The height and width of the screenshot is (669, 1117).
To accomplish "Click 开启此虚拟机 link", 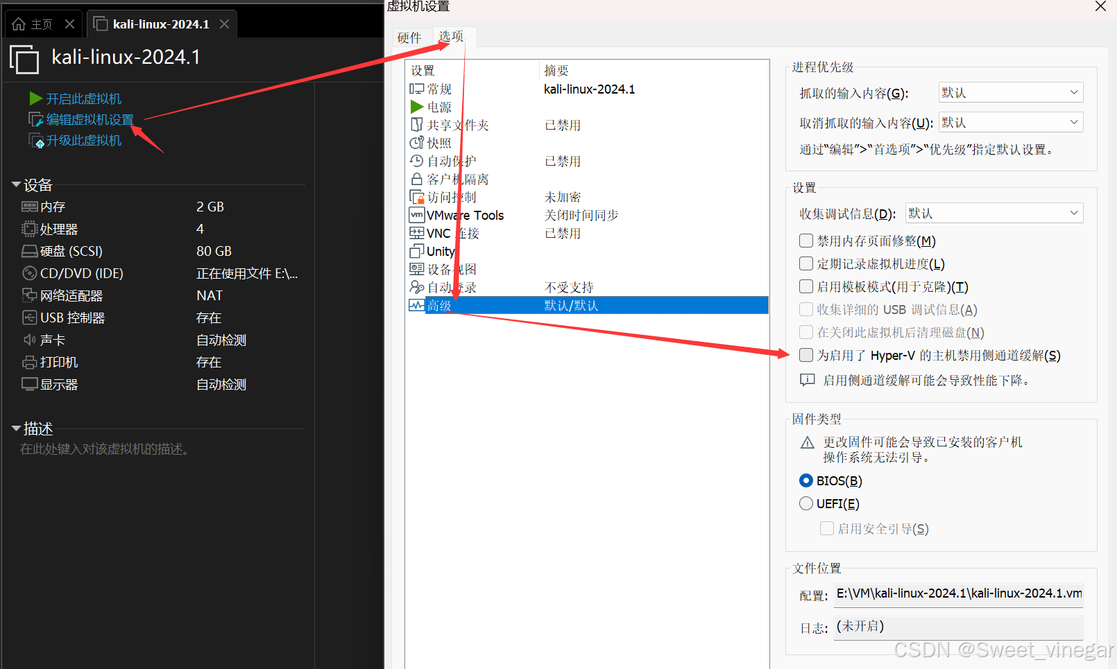I will click(84, 98).
